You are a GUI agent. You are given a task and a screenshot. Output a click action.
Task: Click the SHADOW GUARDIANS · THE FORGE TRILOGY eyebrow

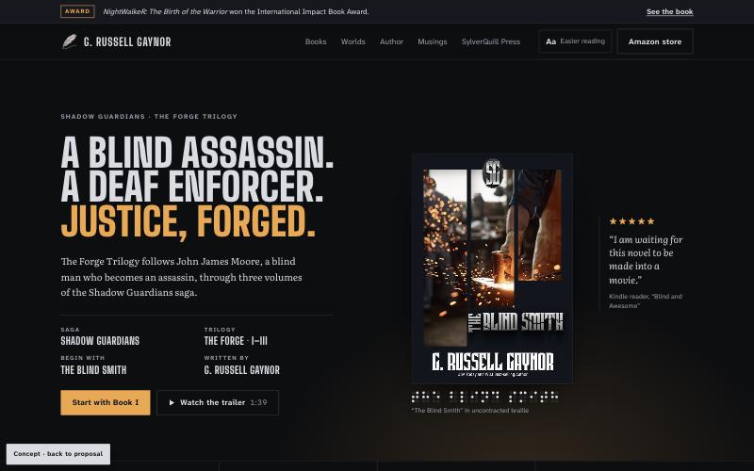click(149, 116)
